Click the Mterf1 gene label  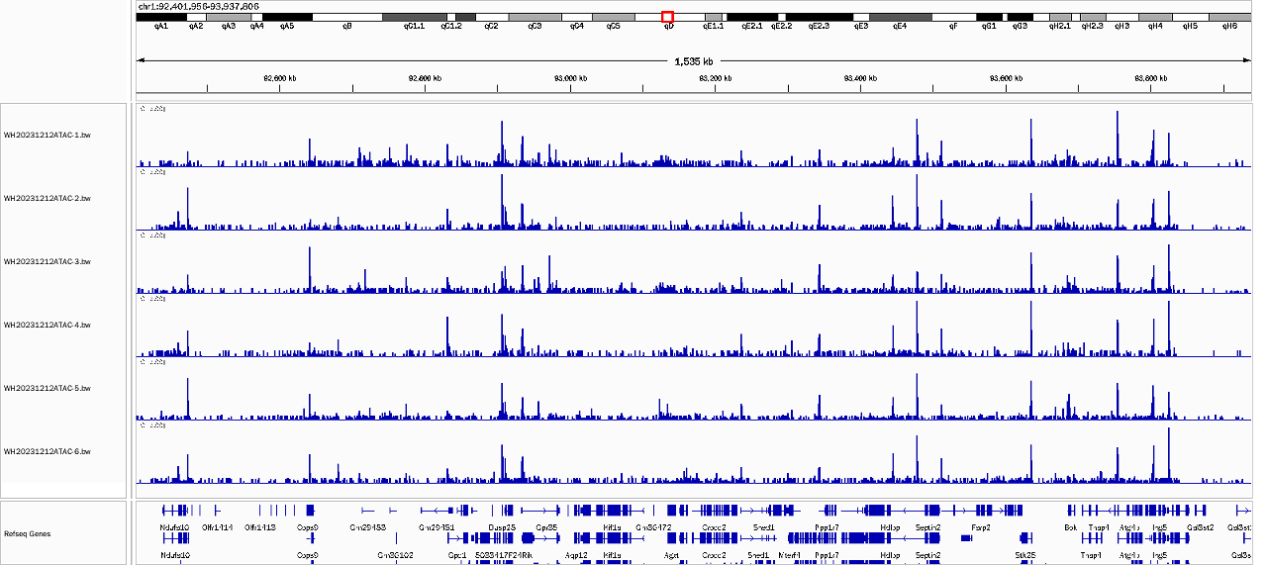pos(789,555)
